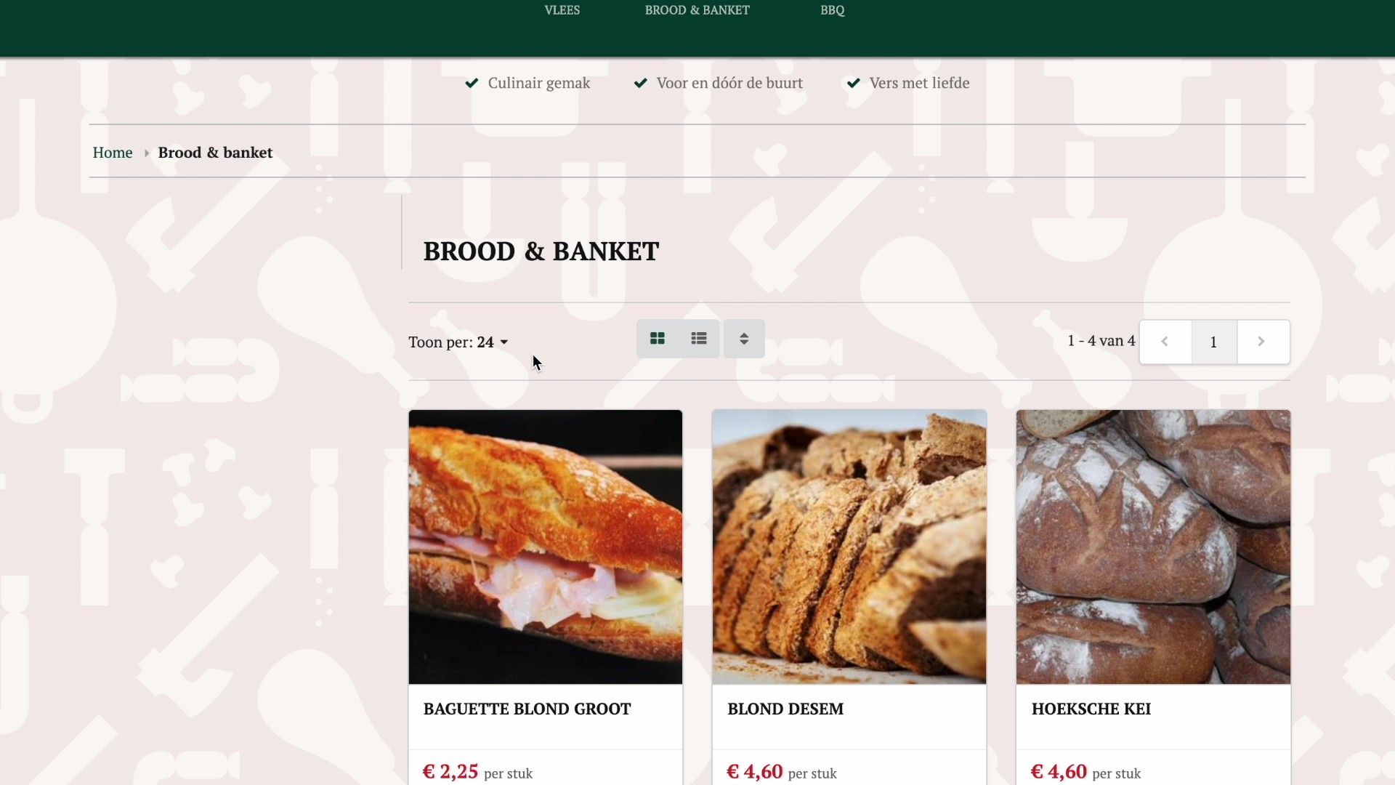The height and width of the screenshot is (785, 1395).
Task: Go to next page arrow
Action: pos(1263,342)
